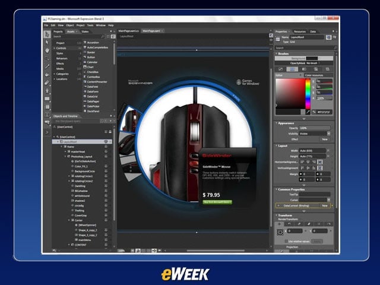This screenshot has width=380, height=285.
Task: Toggle visibility of LayoutRoot layer
Action: [x=106, y=141]
